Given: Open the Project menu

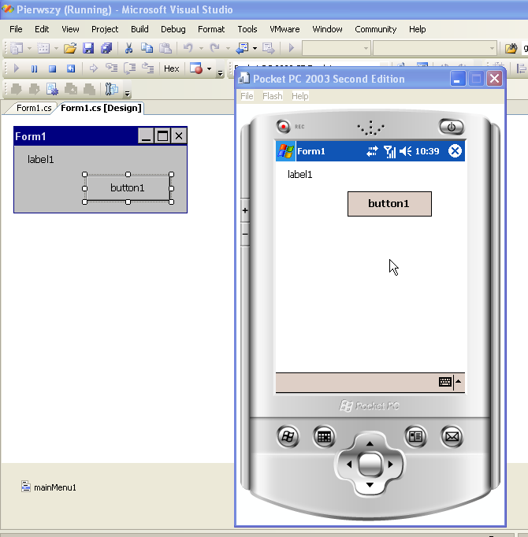Looking at the screenshot, I should [105, 29].
